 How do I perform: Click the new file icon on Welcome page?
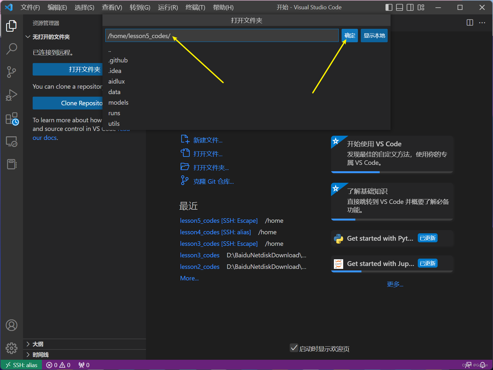pos(185,139)
